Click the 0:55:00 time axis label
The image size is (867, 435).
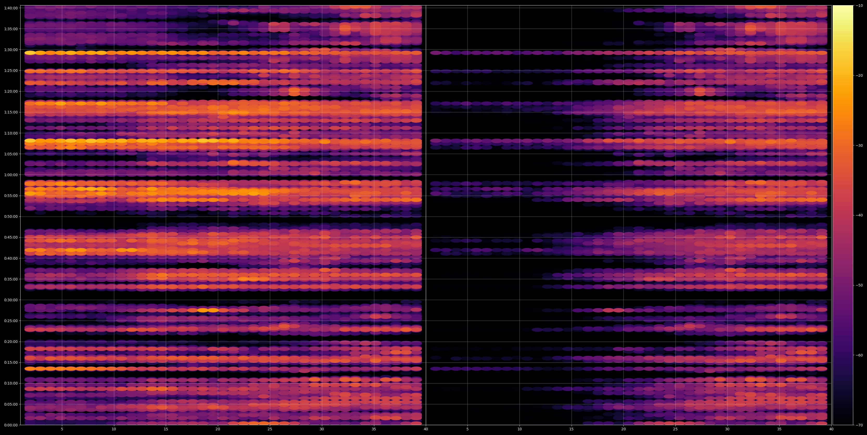10,195
